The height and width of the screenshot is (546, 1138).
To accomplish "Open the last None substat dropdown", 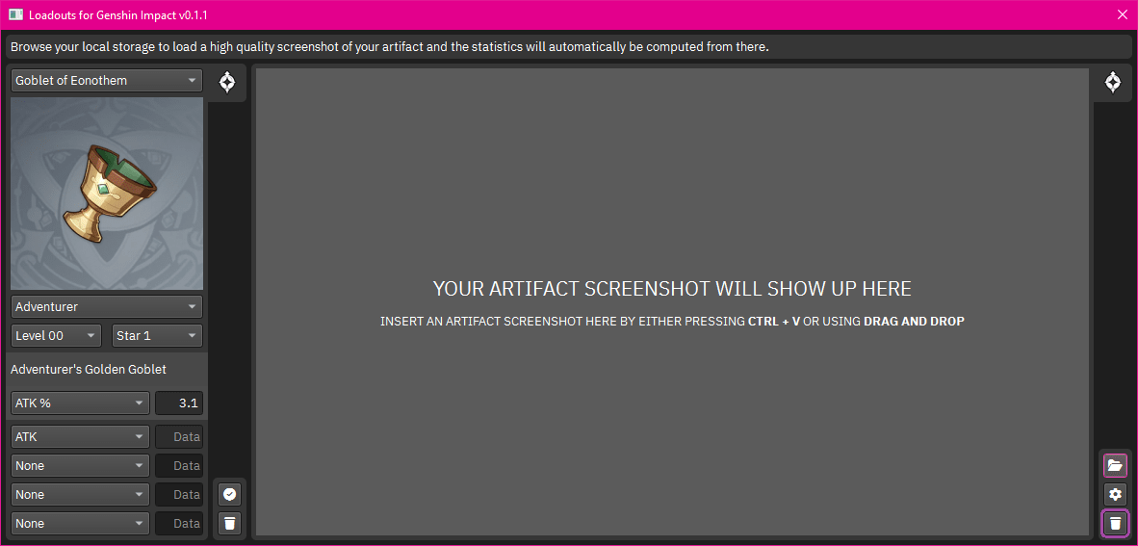I will coord(81,524).
